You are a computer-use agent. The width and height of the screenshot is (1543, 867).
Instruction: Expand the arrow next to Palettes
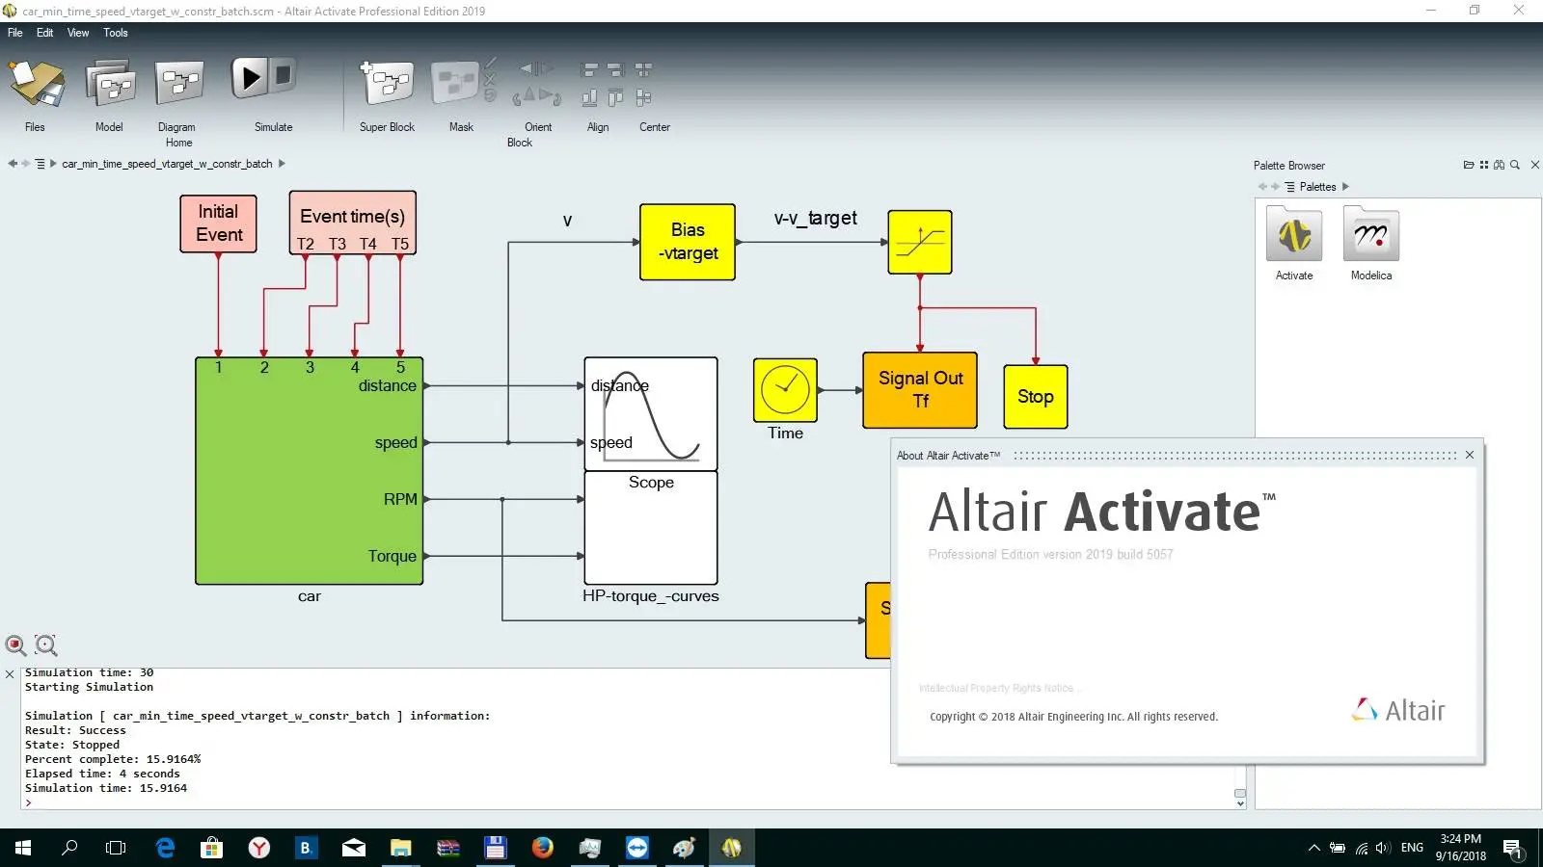click(1346, 187)
